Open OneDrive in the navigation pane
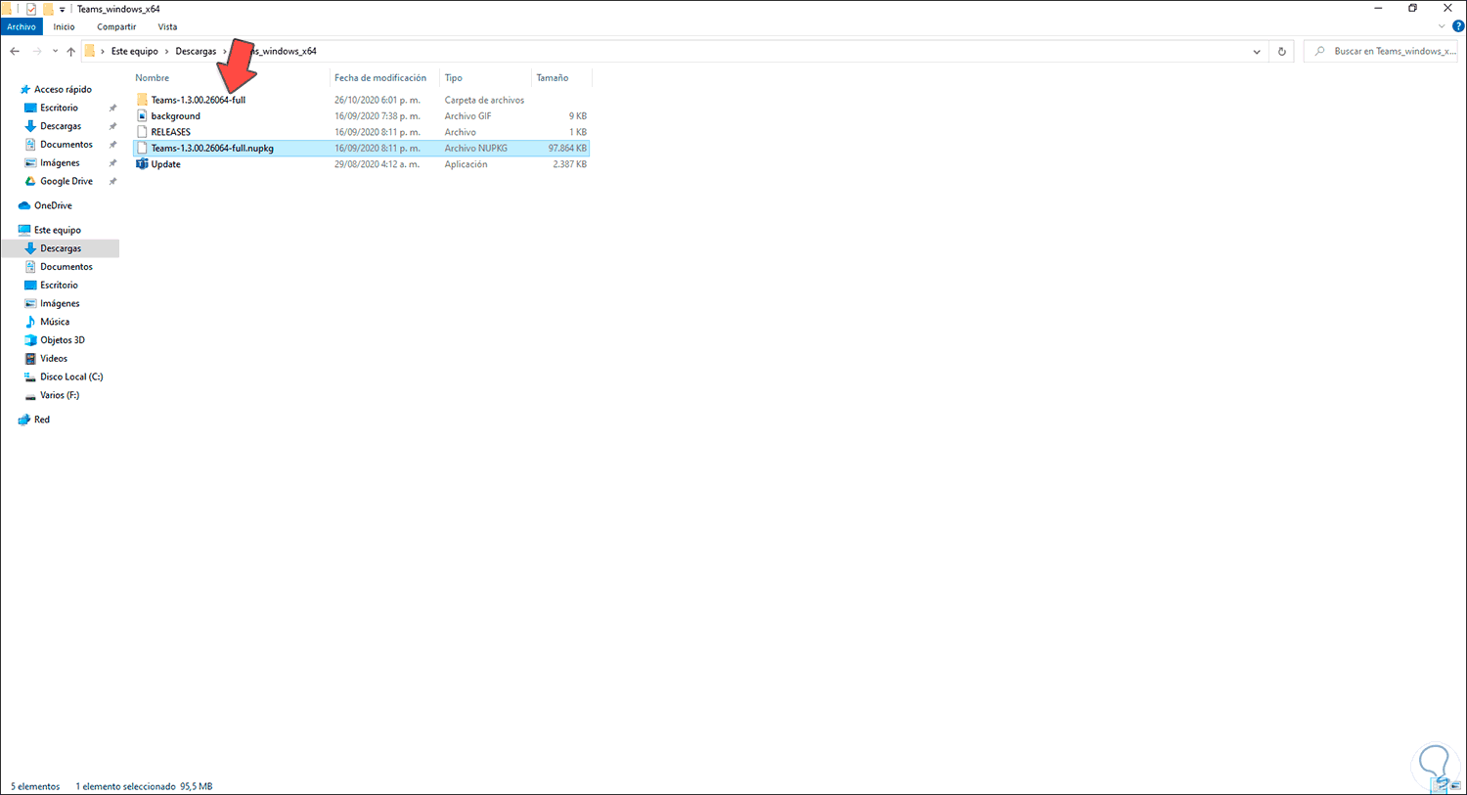1467x795 pixels. coord(53,205)
